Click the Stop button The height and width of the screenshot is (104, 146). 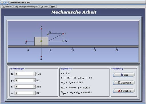coord(124,75)
